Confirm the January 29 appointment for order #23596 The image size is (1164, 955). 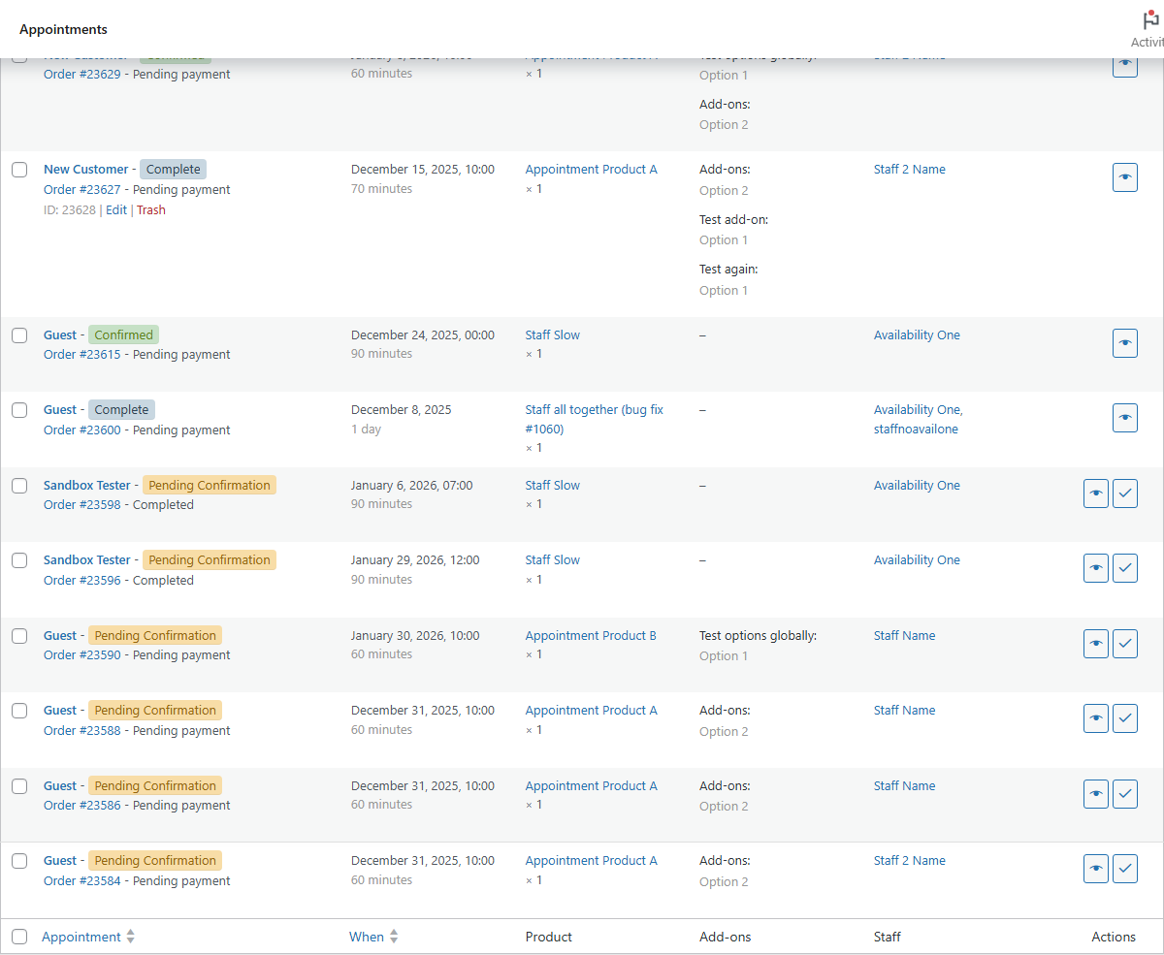click(1124, 568)
